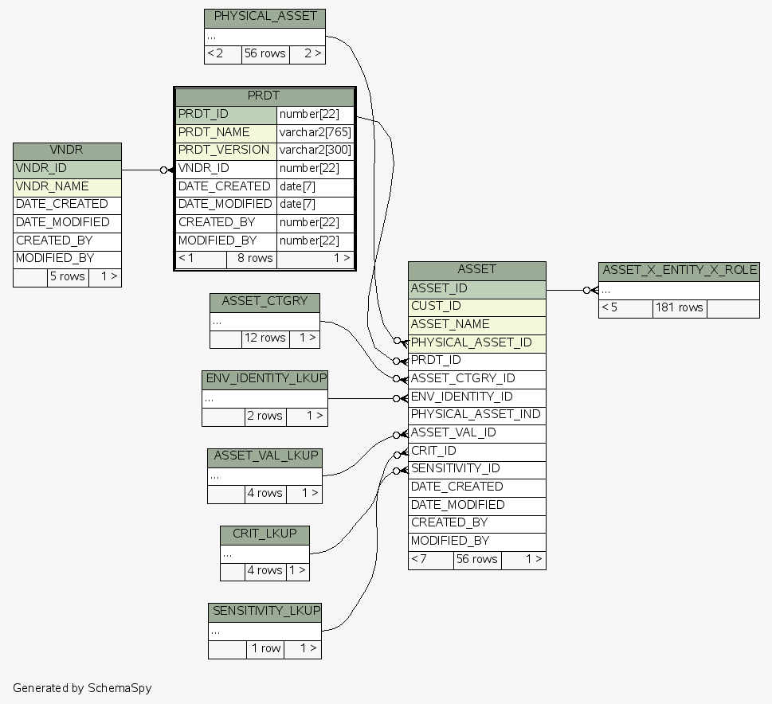Expand the ellipsis row in ASSET_CTGRY table
The width and height of the screenshot is (772, 704).
[265, 322]
